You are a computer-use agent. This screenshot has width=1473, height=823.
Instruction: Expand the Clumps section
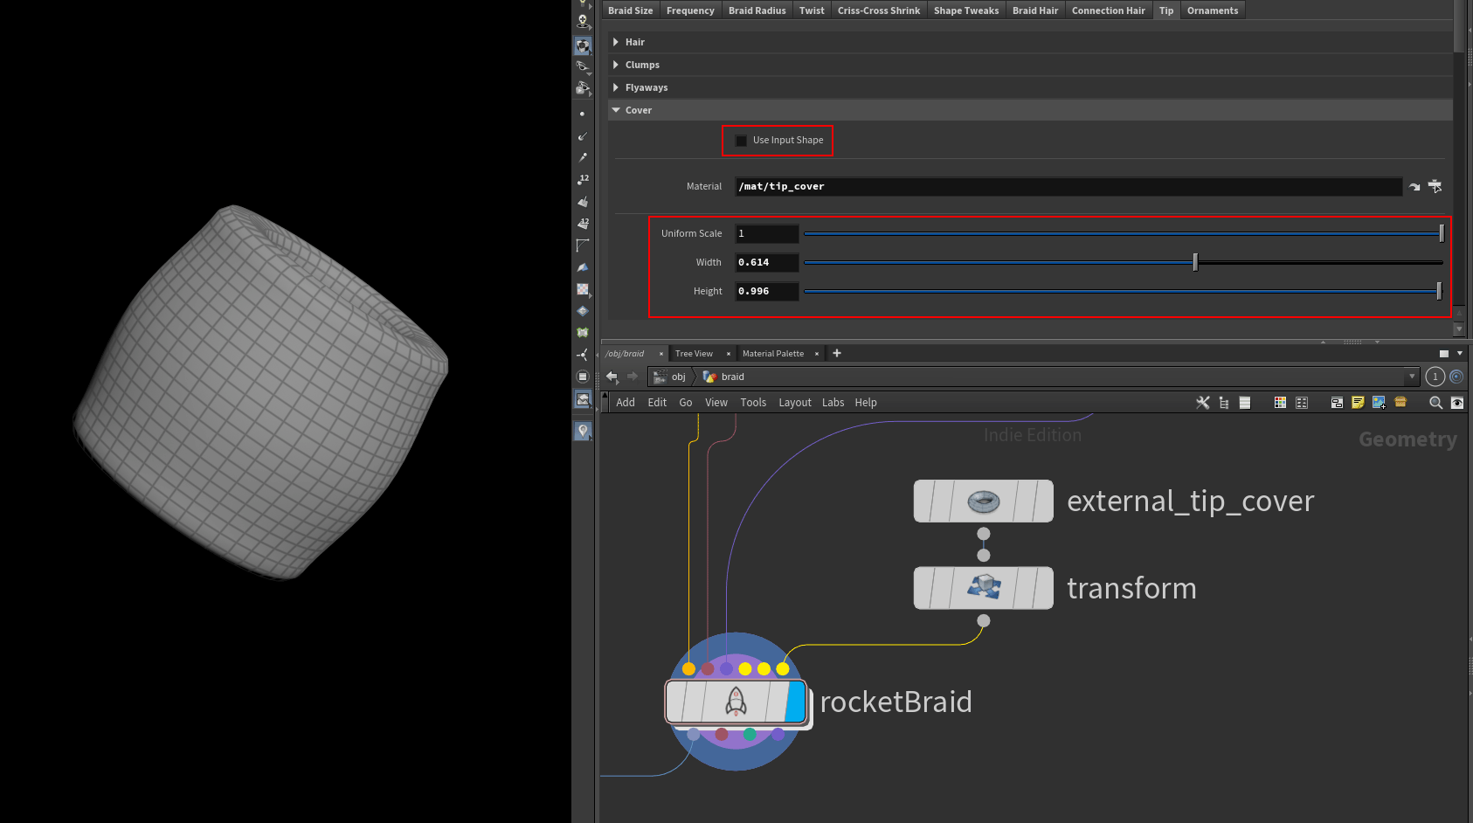coord(616,65)
